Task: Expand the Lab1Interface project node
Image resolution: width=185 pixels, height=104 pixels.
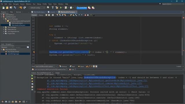Action: tap(1, 15)
